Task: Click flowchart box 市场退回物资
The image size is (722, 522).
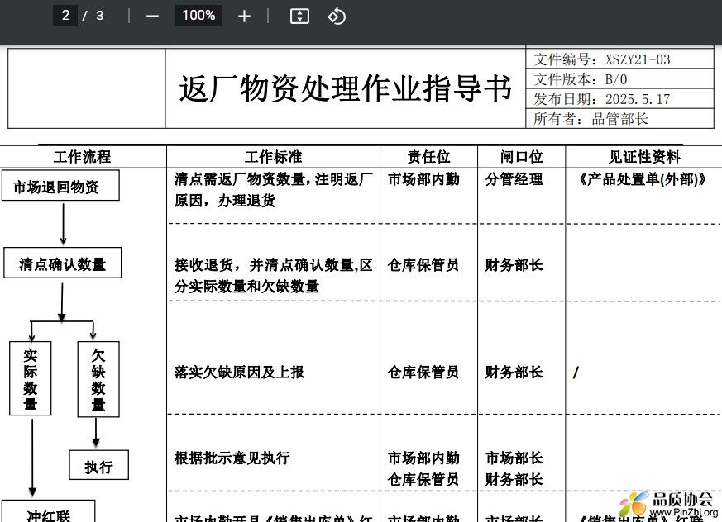Action: (x=60, y=185)
